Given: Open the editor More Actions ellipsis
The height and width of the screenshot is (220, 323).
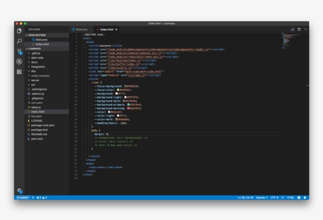Looking at the screenshot, I should (x=305, y=30).
